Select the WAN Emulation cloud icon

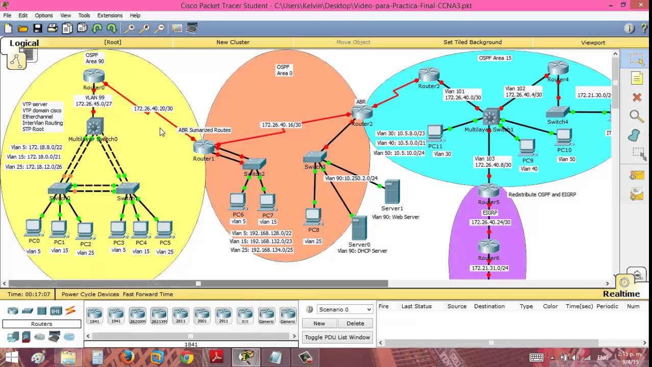[x=40, y=337]
